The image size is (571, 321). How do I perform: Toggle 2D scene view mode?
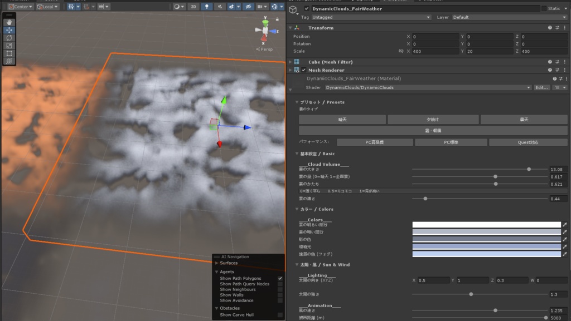click(193, 7)
